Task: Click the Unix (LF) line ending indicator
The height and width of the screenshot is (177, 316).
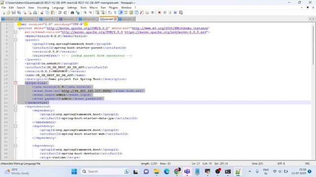Action: (x=257, y=164)
